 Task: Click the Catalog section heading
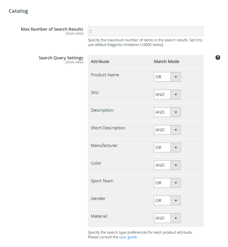point(18,11)
